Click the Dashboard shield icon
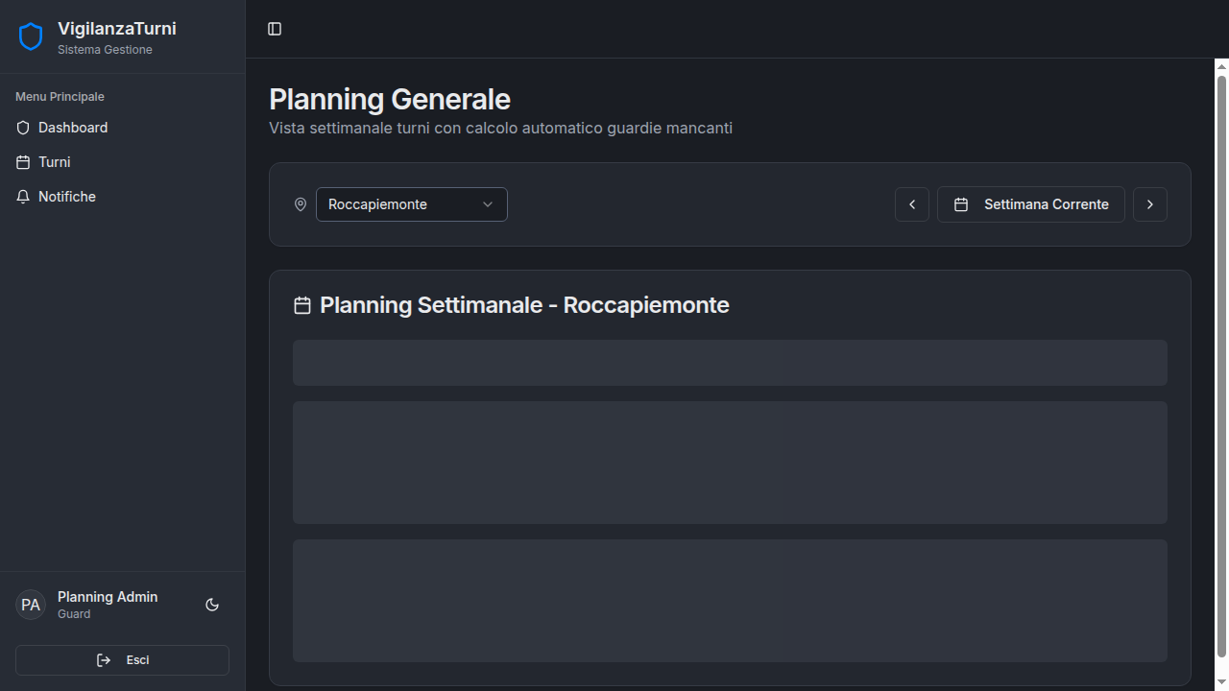Viewport: 1229px width, 691px height. pyautogui.click(x=24, y=128)
